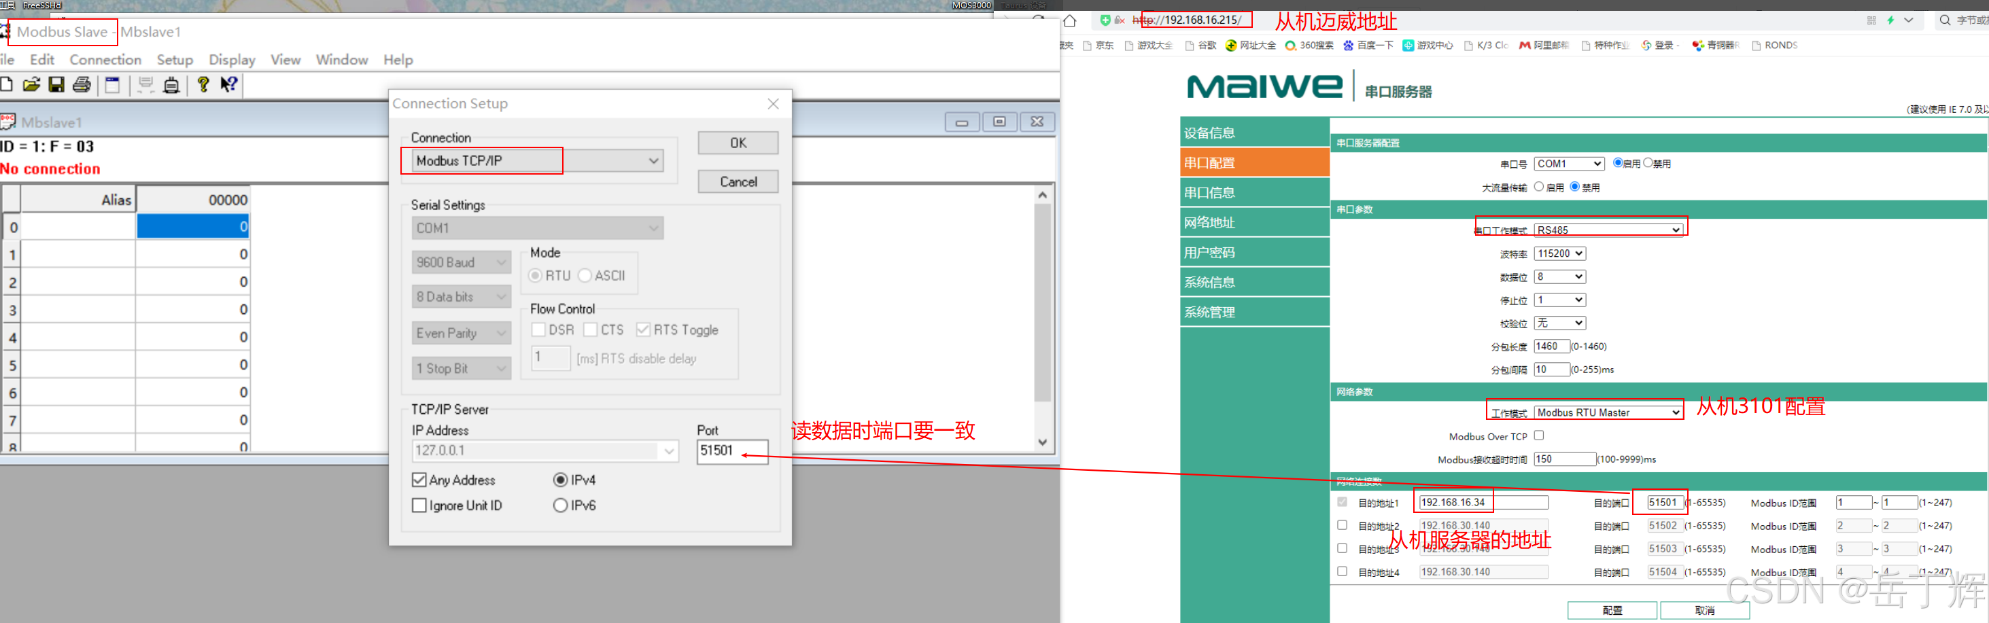Viewport: 1989px width, 623px height.
Task: Toggle the Any Address checkbox
Action: [419, 480]
